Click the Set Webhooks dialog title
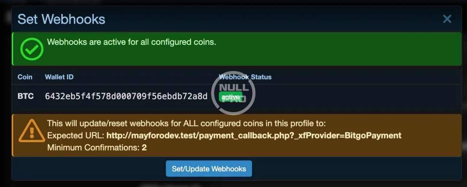Viewport: 467px width, 187px height. 61,19
